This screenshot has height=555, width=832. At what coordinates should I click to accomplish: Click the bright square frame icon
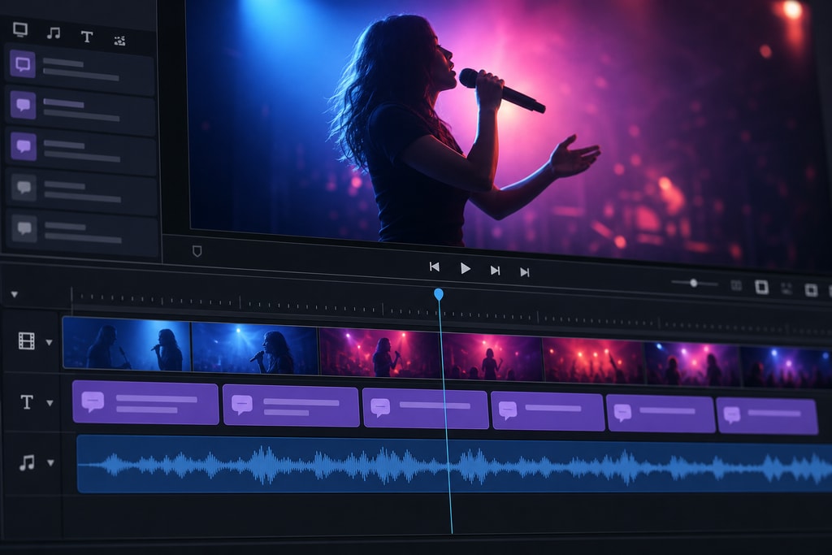pos(761,287)
